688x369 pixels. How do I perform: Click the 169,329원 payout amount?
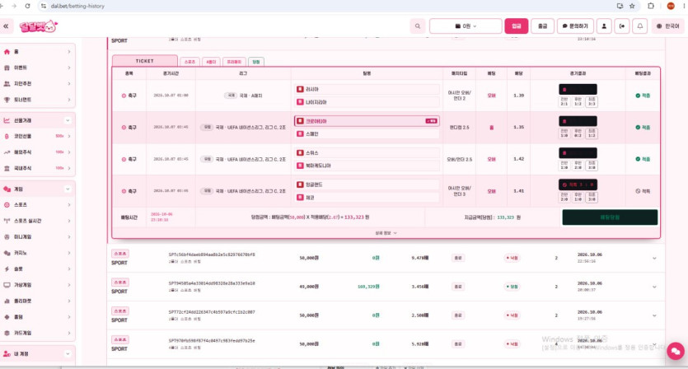(x=368, y=287)
